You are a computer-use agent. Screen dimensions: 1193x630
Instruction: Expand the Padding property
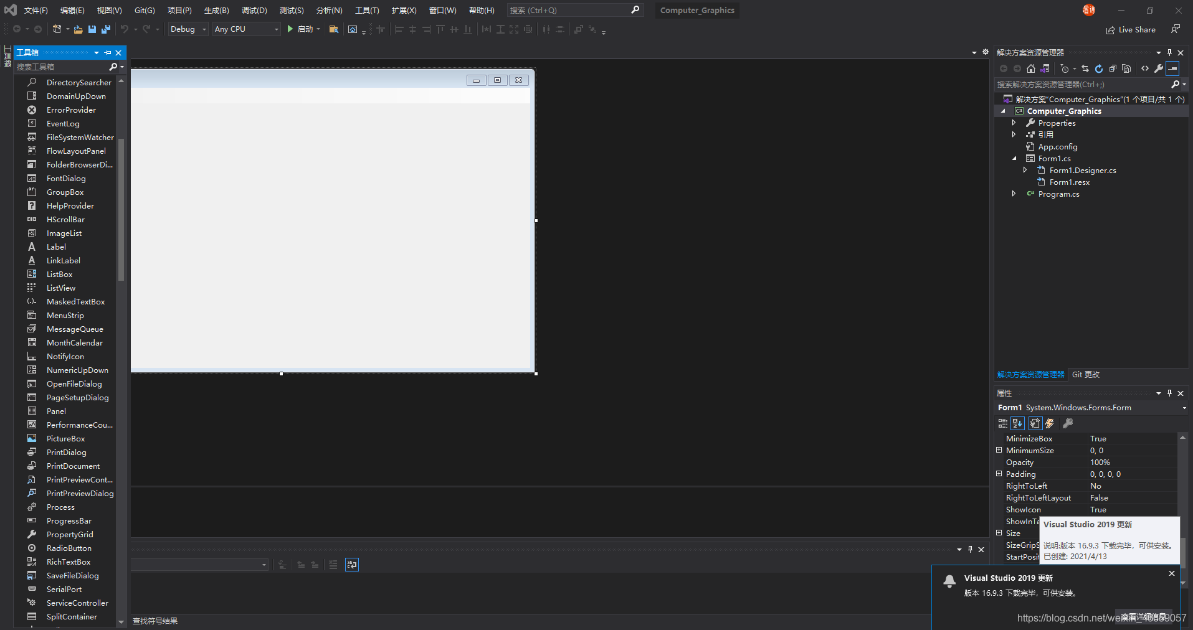pyautogui.click(x=999, y=474)
